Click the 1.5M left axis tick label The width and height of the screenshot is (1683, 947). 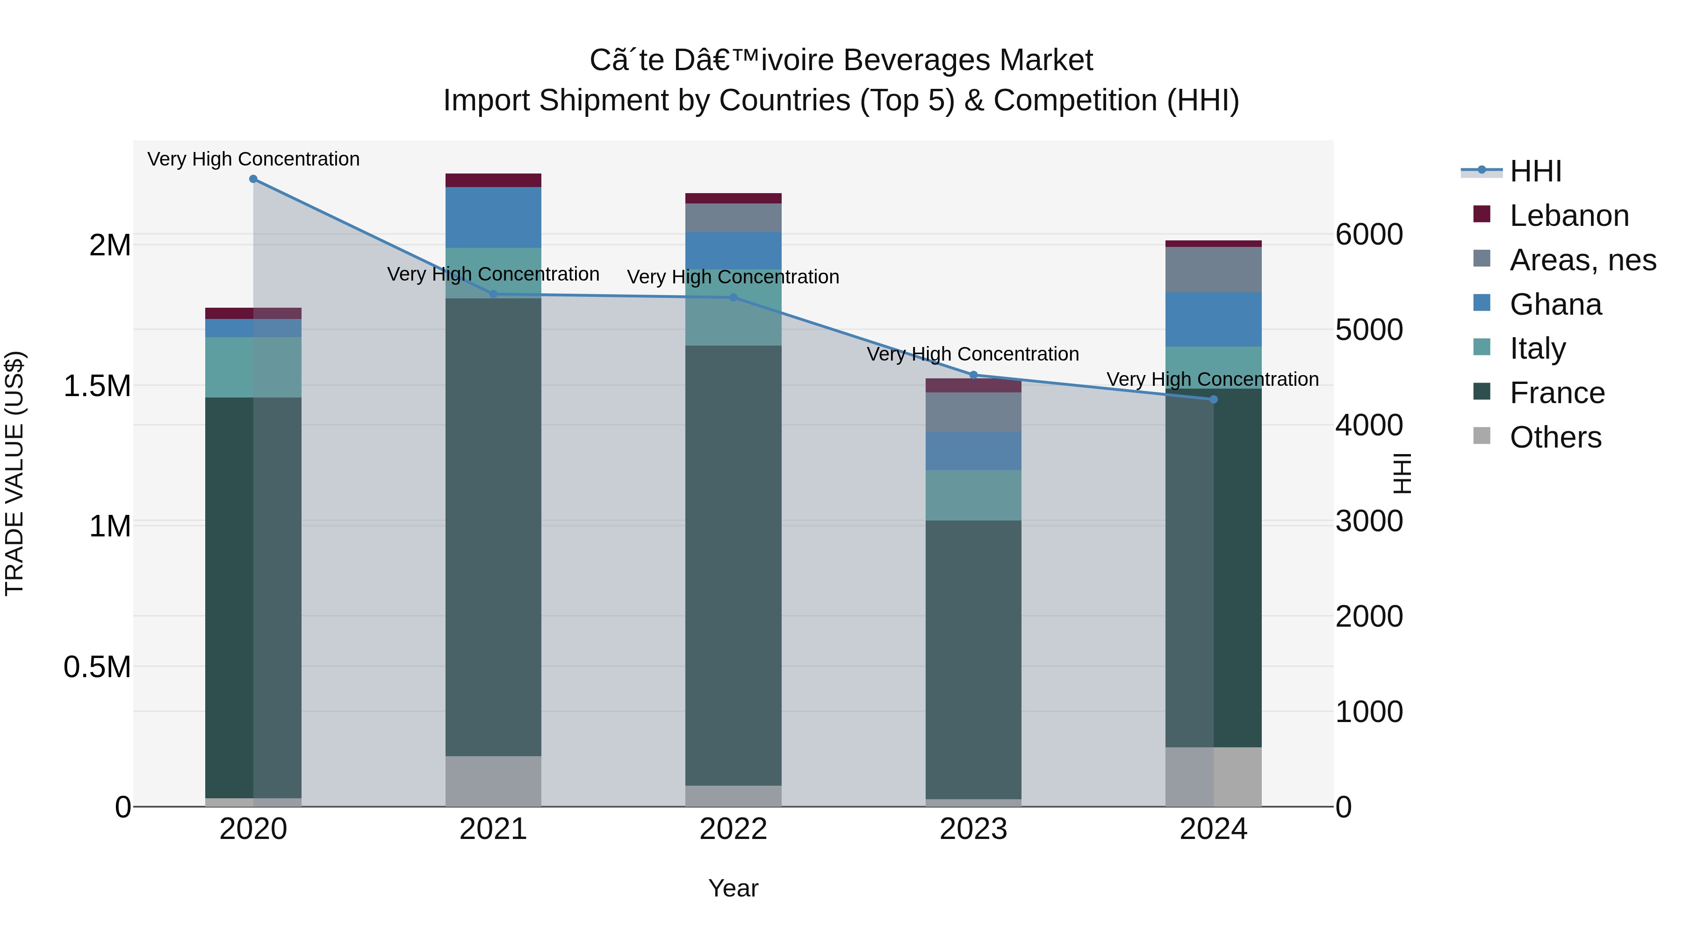point(97,386)
